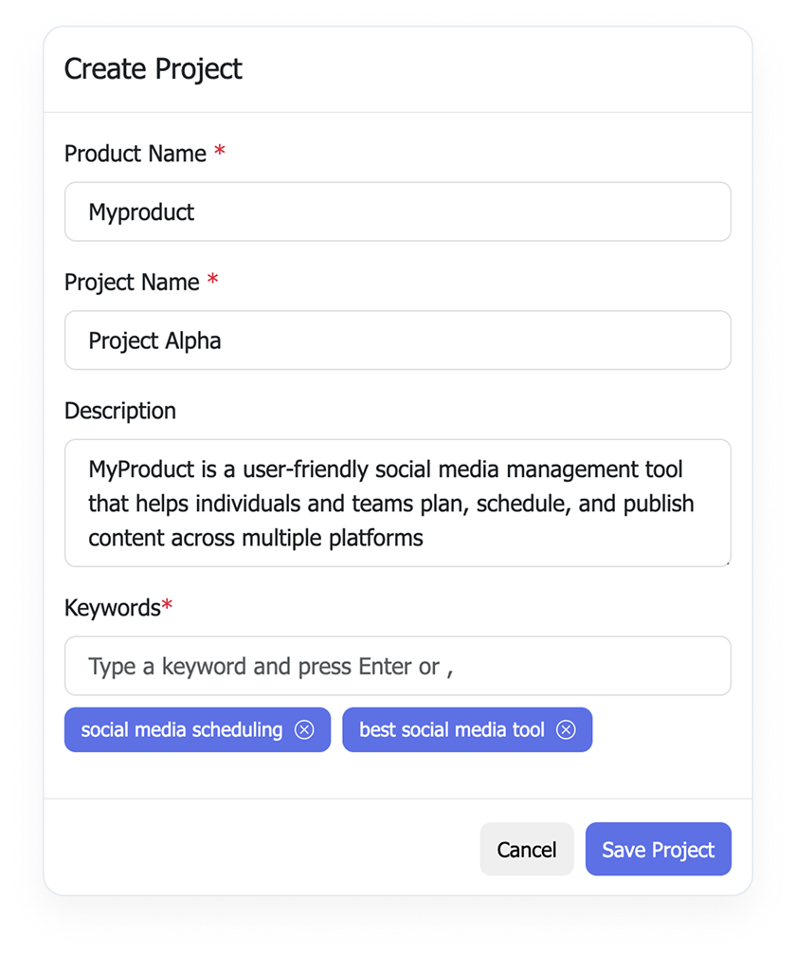Click the Product Name label
796x956 pixels.
pos(136,154)
